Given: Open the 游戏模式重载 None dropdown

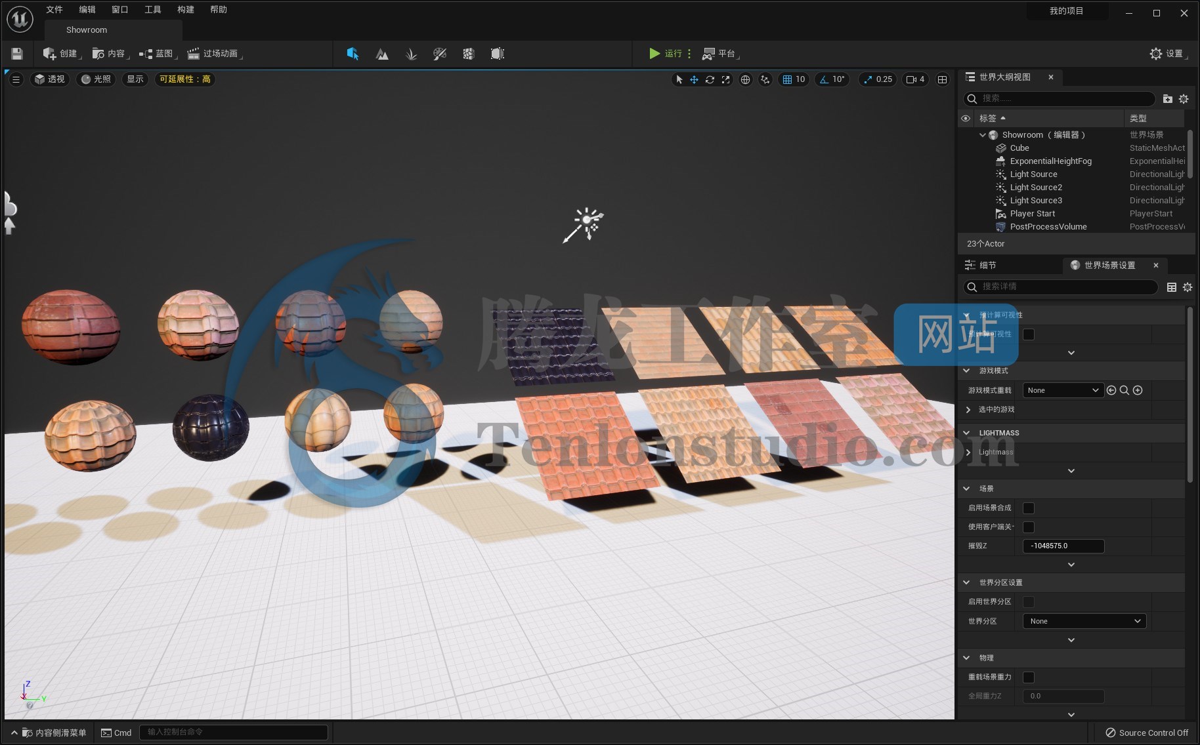Looking at the screenshot, I should click(x=1063, y=390).
